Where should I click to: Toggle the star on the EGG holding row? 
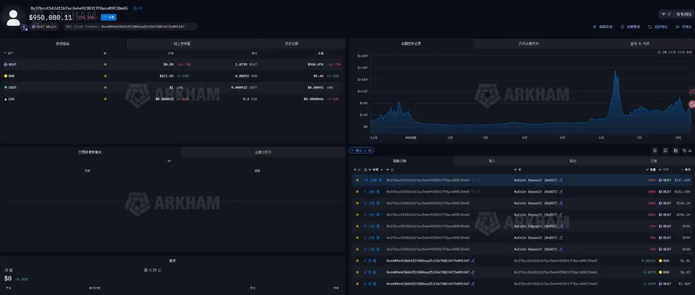105,99
